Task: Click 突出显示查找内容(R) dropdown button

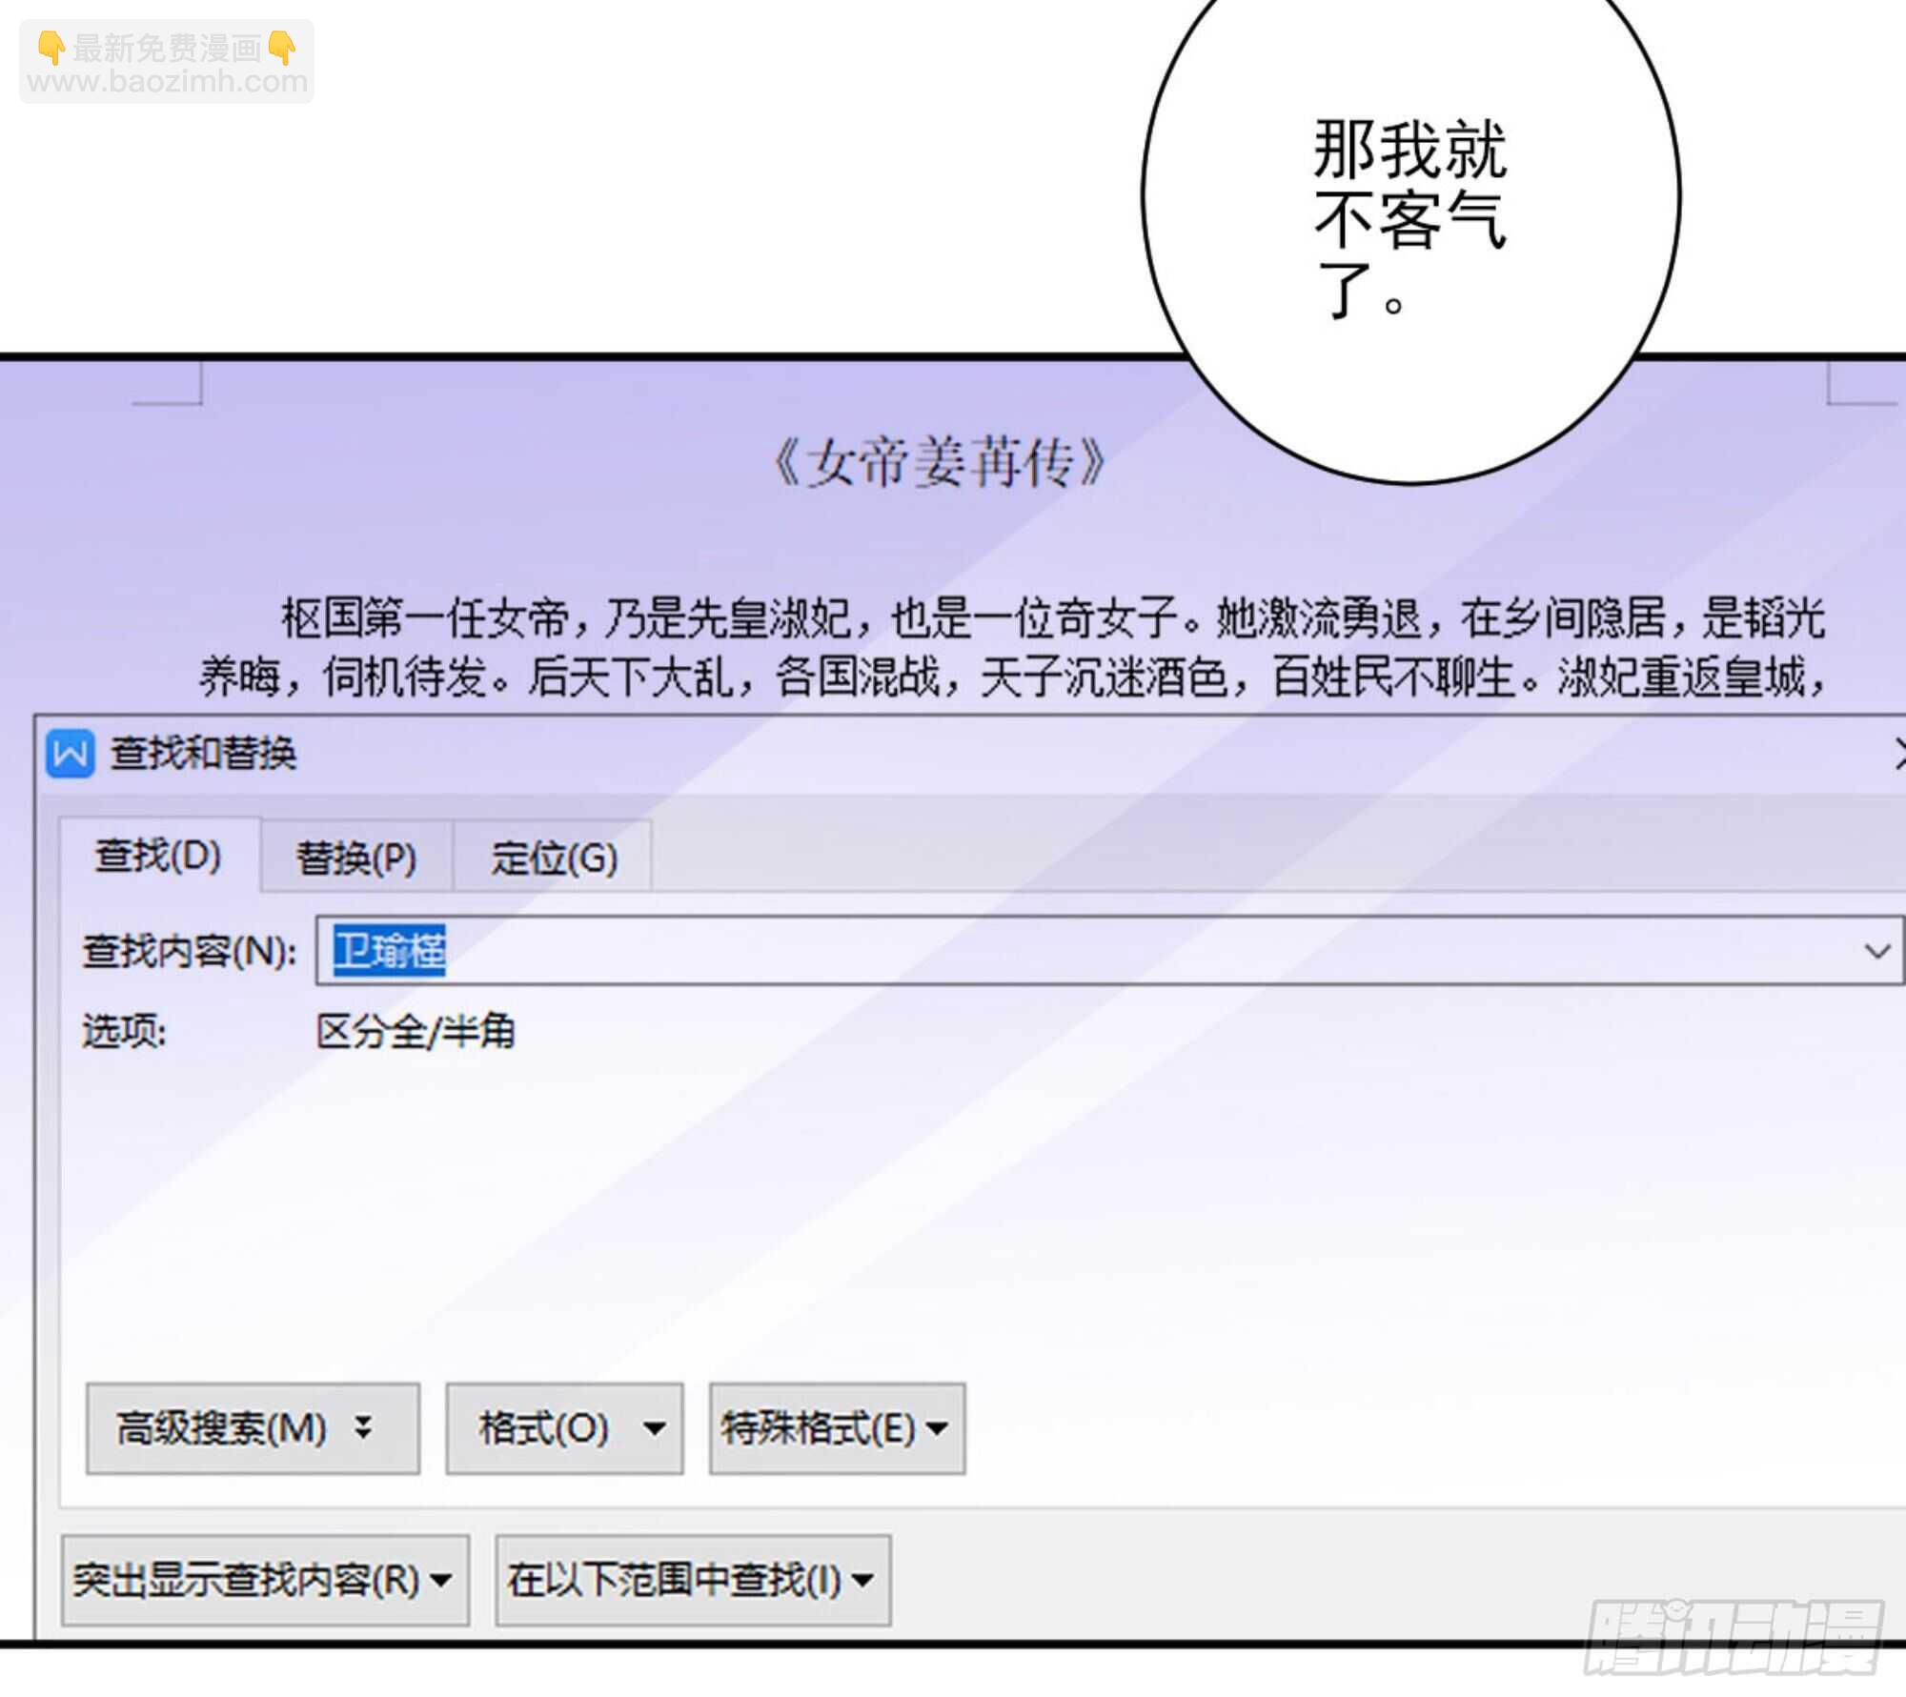Action: click(x=264, y=1579)
